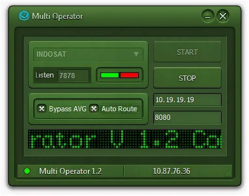Click the resize grip in bottom-right corner
Image resolution: width=249 pixels, height=196 pixels.
click(228, 173)
